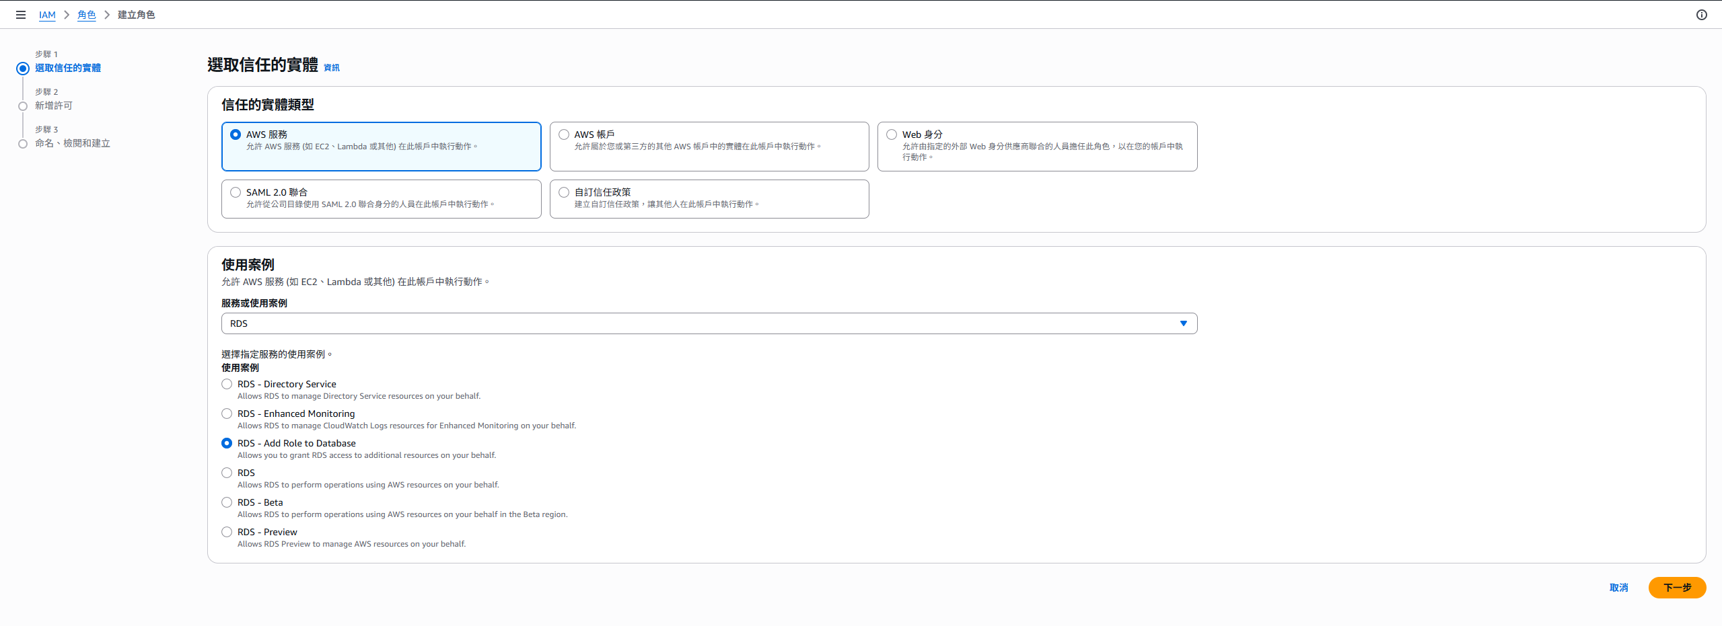Open the 資訊 info link beside the heading
The image size is (1722, 626).
[332, 68]
